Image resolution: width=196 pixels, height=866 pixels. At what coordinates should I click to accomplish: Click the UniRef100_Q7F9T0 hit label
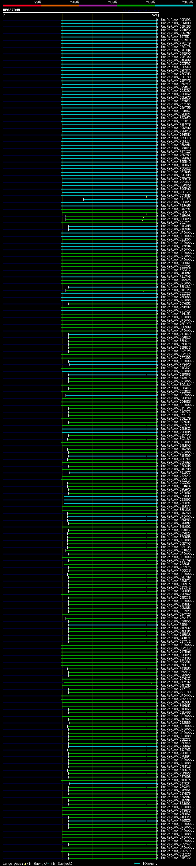coord(176,213)
